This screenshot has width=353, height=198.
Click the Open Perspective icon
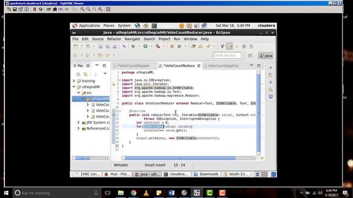[250, 56]
